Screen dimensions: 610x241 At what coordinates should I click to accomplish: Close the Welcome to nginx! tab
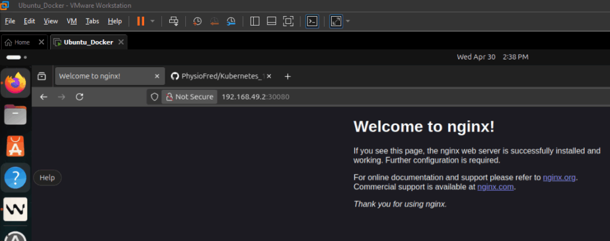(157, 76)
